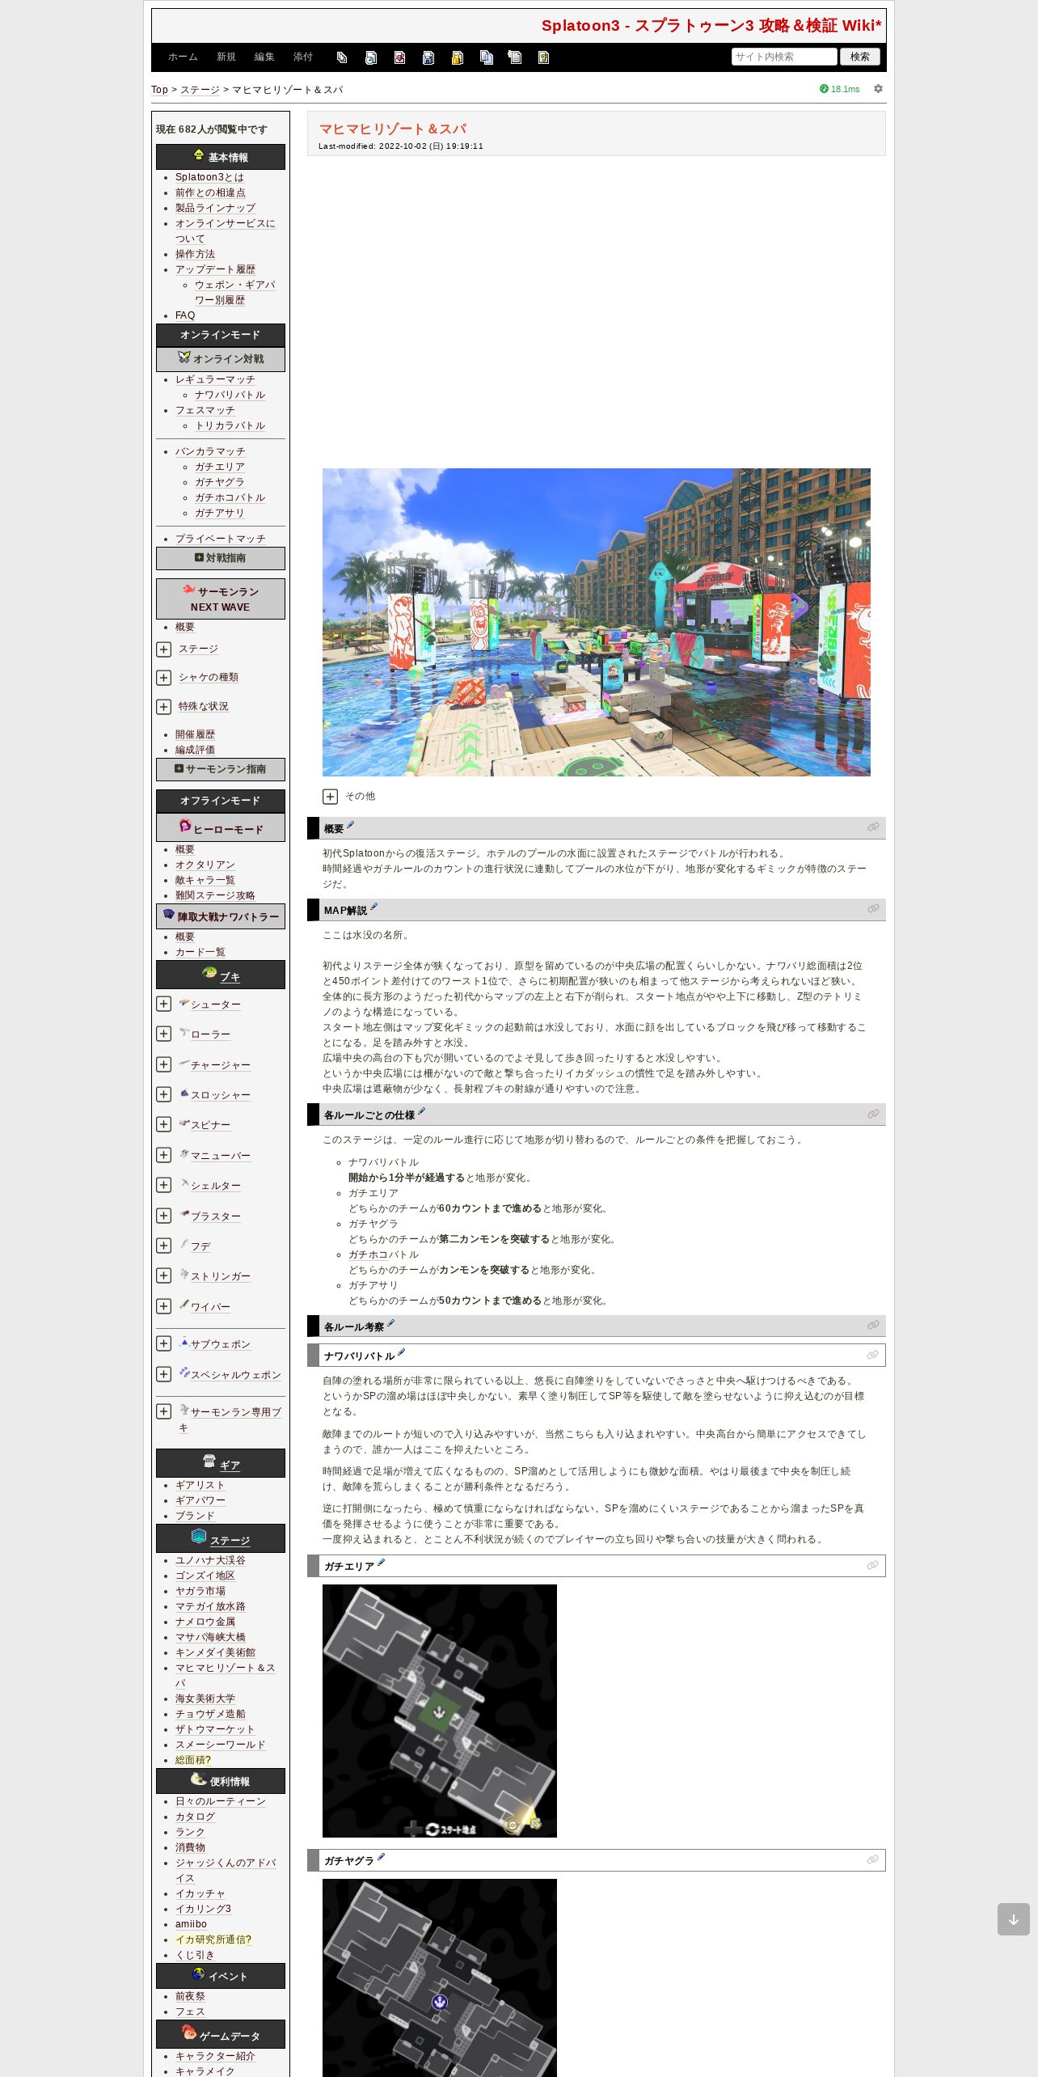Click the blue copy pages icon
Viewport: 1038px width, 2077px height.
click(486, 57)
